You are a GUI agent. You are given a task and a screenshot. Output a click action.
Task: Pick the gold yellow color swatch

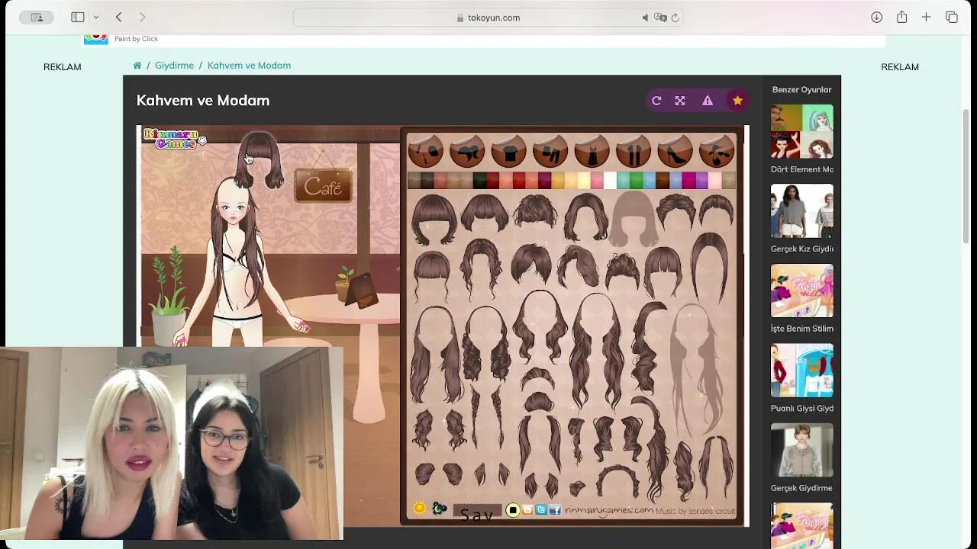click(x=558, y=181)
